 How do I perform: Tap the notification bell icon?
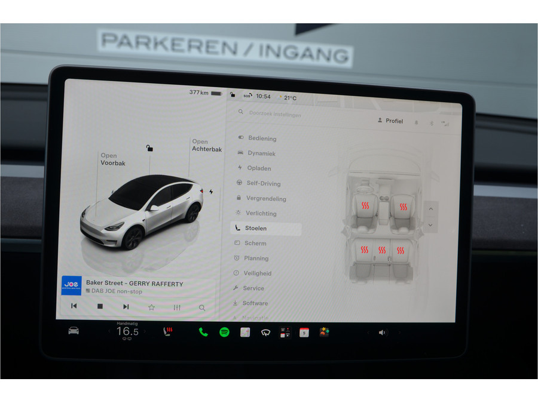[416, 122]
